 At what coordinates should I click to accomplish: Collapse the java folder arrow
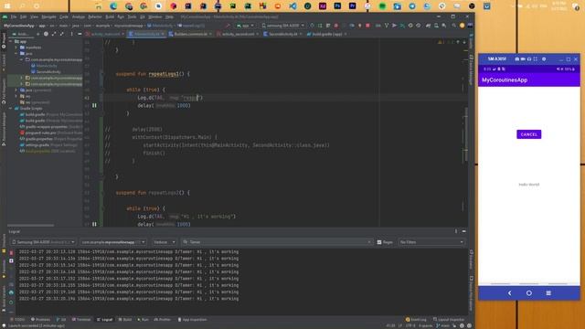click(x=16, y=53)
